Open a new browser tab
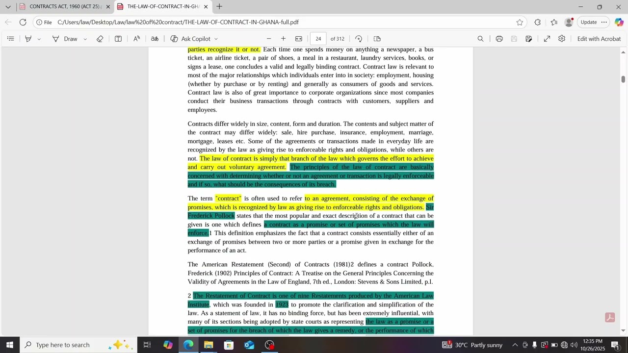Image resolution: width=628 pixels, height=353 pixels. (x=219, y=6)
